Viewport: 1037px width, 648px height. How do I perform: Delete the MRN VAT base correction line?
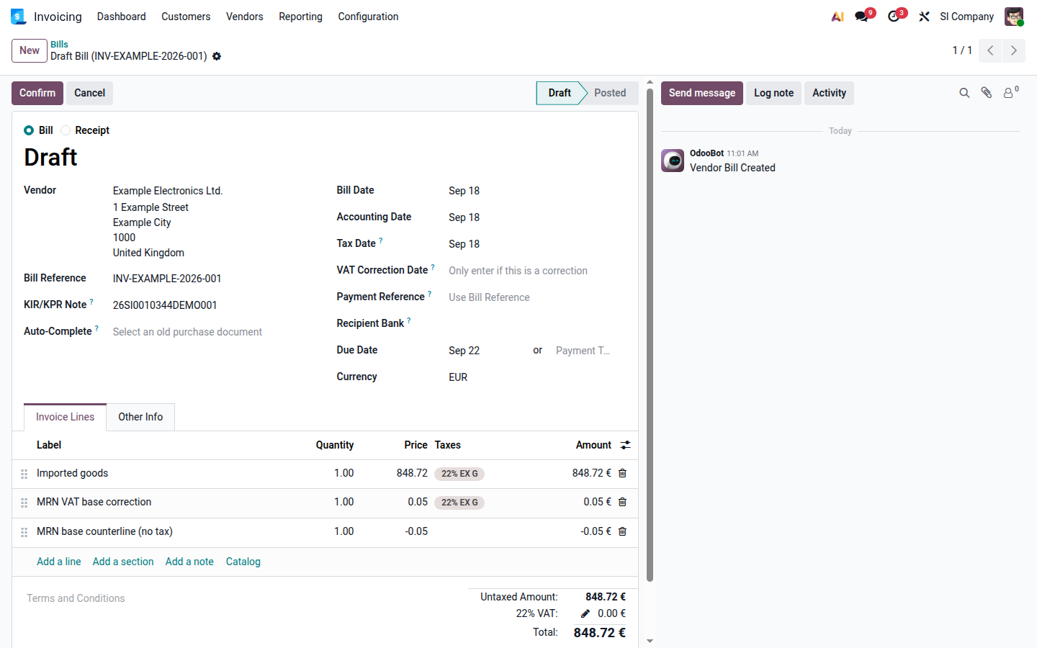coord(623,502)
